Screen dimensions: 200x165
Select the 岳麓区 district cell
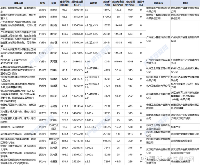pyautogui.click(x=54, y=162)
